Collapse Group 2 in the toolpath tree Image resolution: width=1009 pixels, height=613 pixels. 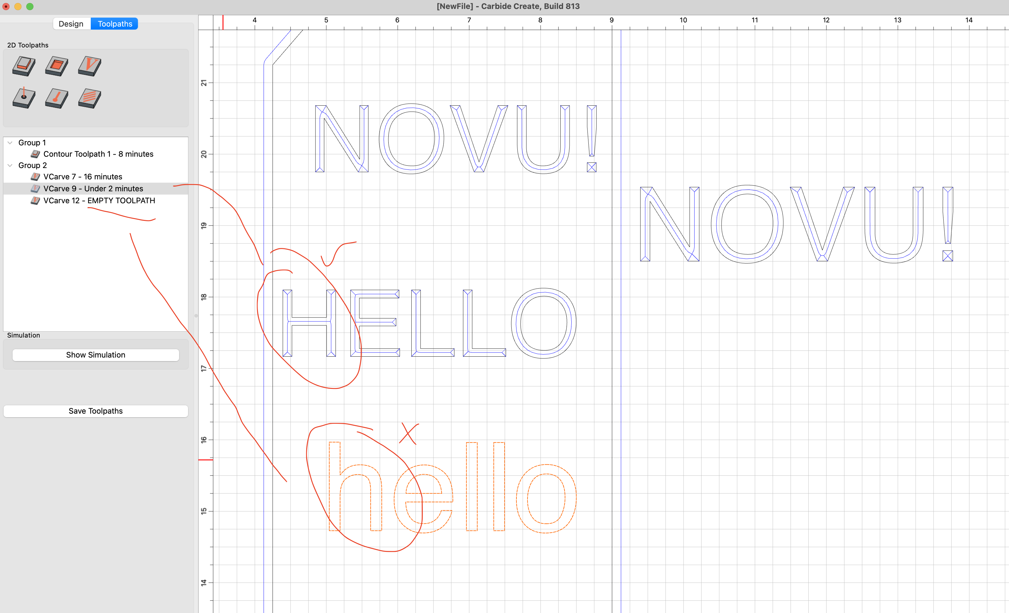[10, 165]
